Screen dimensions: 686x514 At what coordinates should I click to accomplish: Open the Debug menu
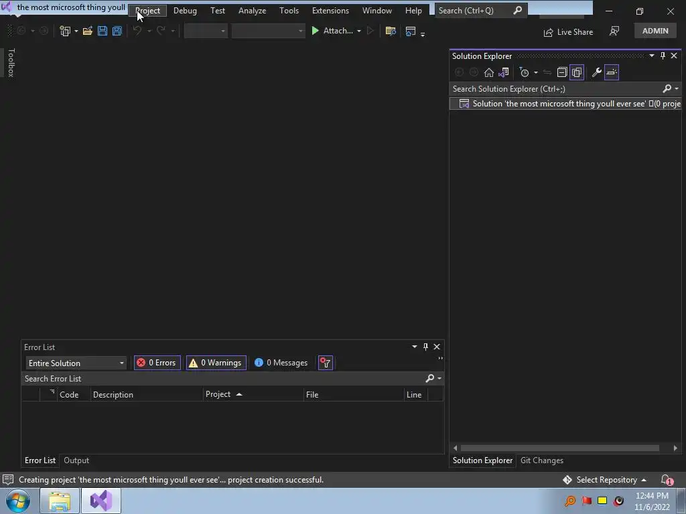click(185, 11)
